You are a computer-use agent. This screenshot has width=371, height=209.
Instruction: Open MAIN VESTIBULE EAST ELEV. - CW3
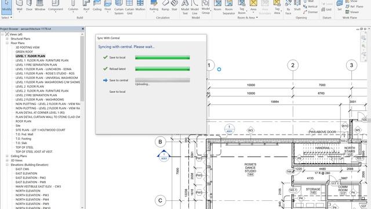(x=38, y=186)
